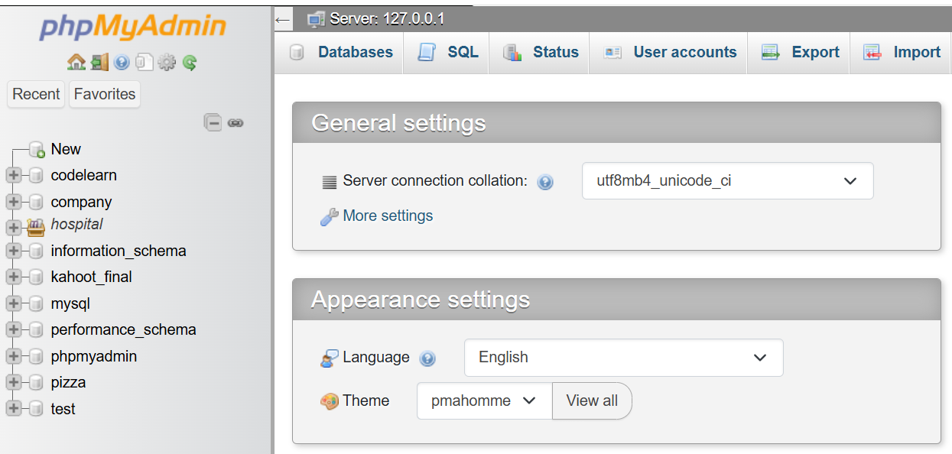Select pizza database name

[68, 383]
